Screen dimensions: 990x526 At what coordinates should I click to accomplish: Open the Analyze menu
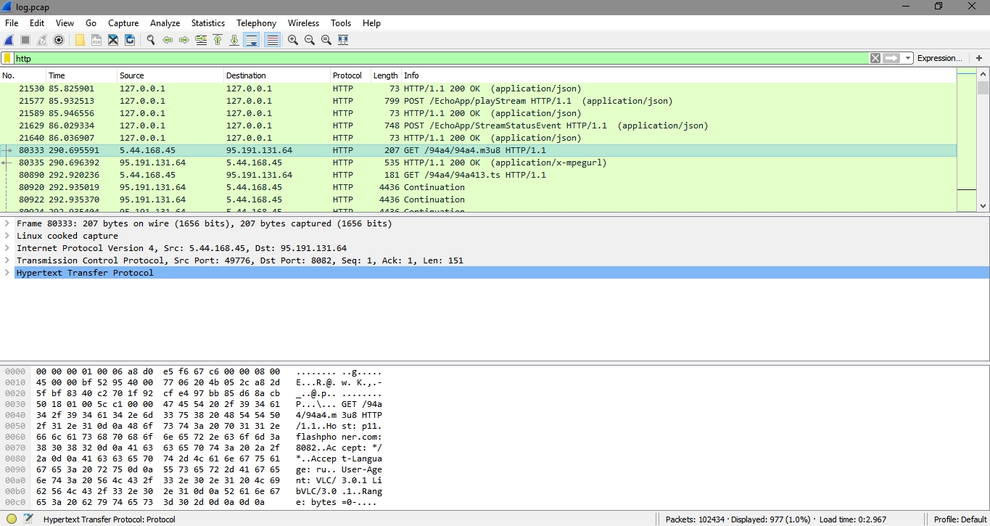pos(165,23)
